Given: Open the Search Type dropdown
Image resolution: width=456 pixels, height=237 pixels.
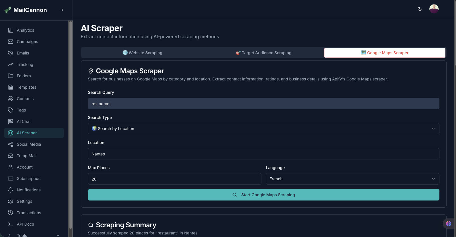Looking at the screenshot, I should [x=263, y=129].
